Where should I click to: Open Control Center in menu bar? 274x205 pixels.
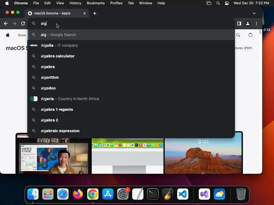227,3
